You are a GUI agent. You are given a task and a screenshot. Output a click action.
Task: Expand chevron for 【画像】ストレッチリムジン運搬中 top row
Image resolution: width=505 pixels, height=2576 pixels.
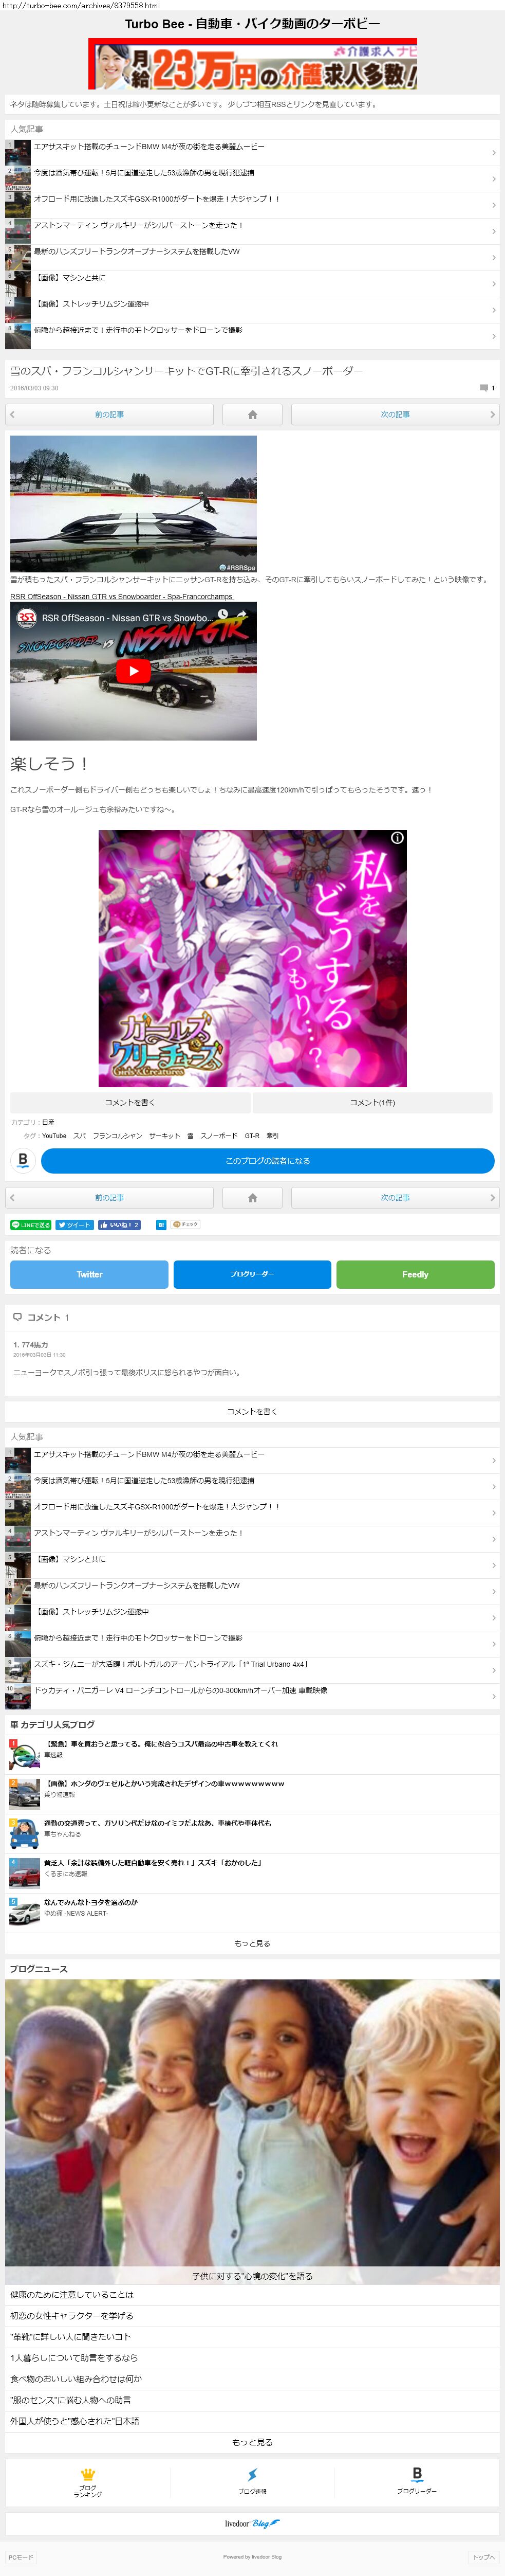[x=493, y=310]
